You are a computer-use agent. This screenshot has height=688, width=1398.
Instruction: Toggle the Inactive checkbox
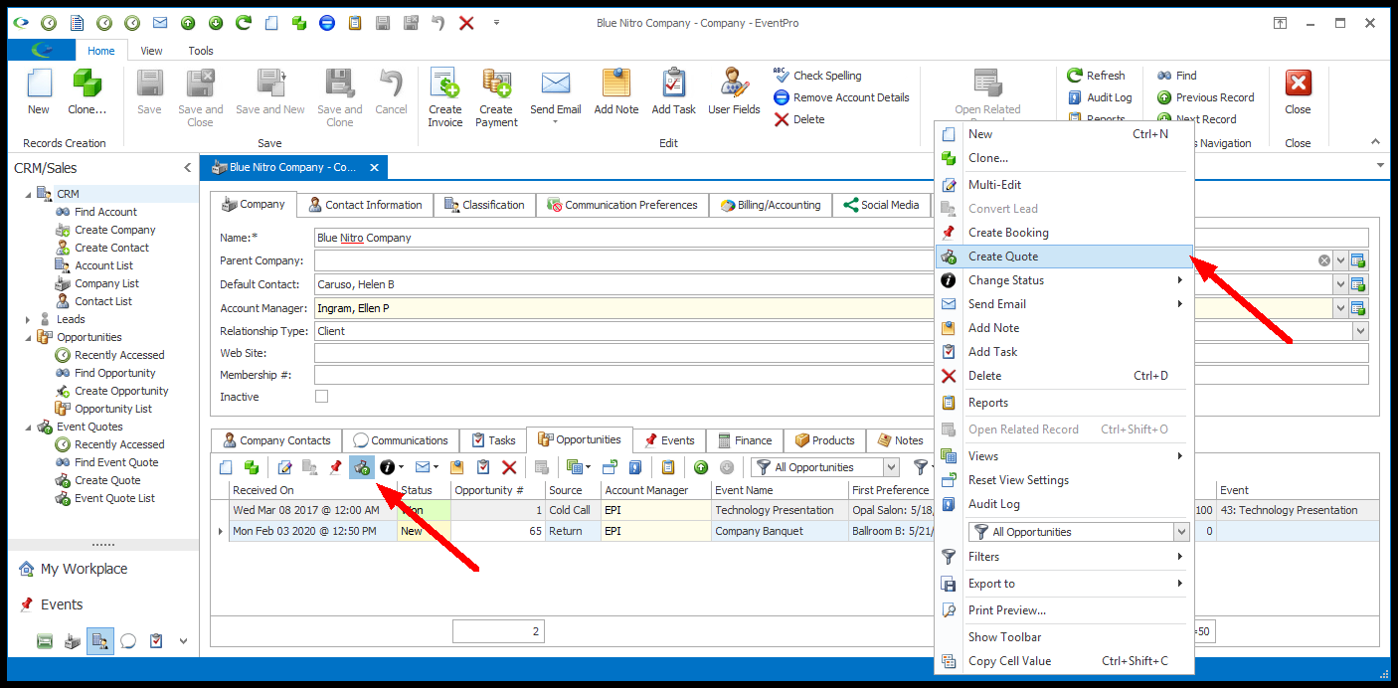[321, 397]
